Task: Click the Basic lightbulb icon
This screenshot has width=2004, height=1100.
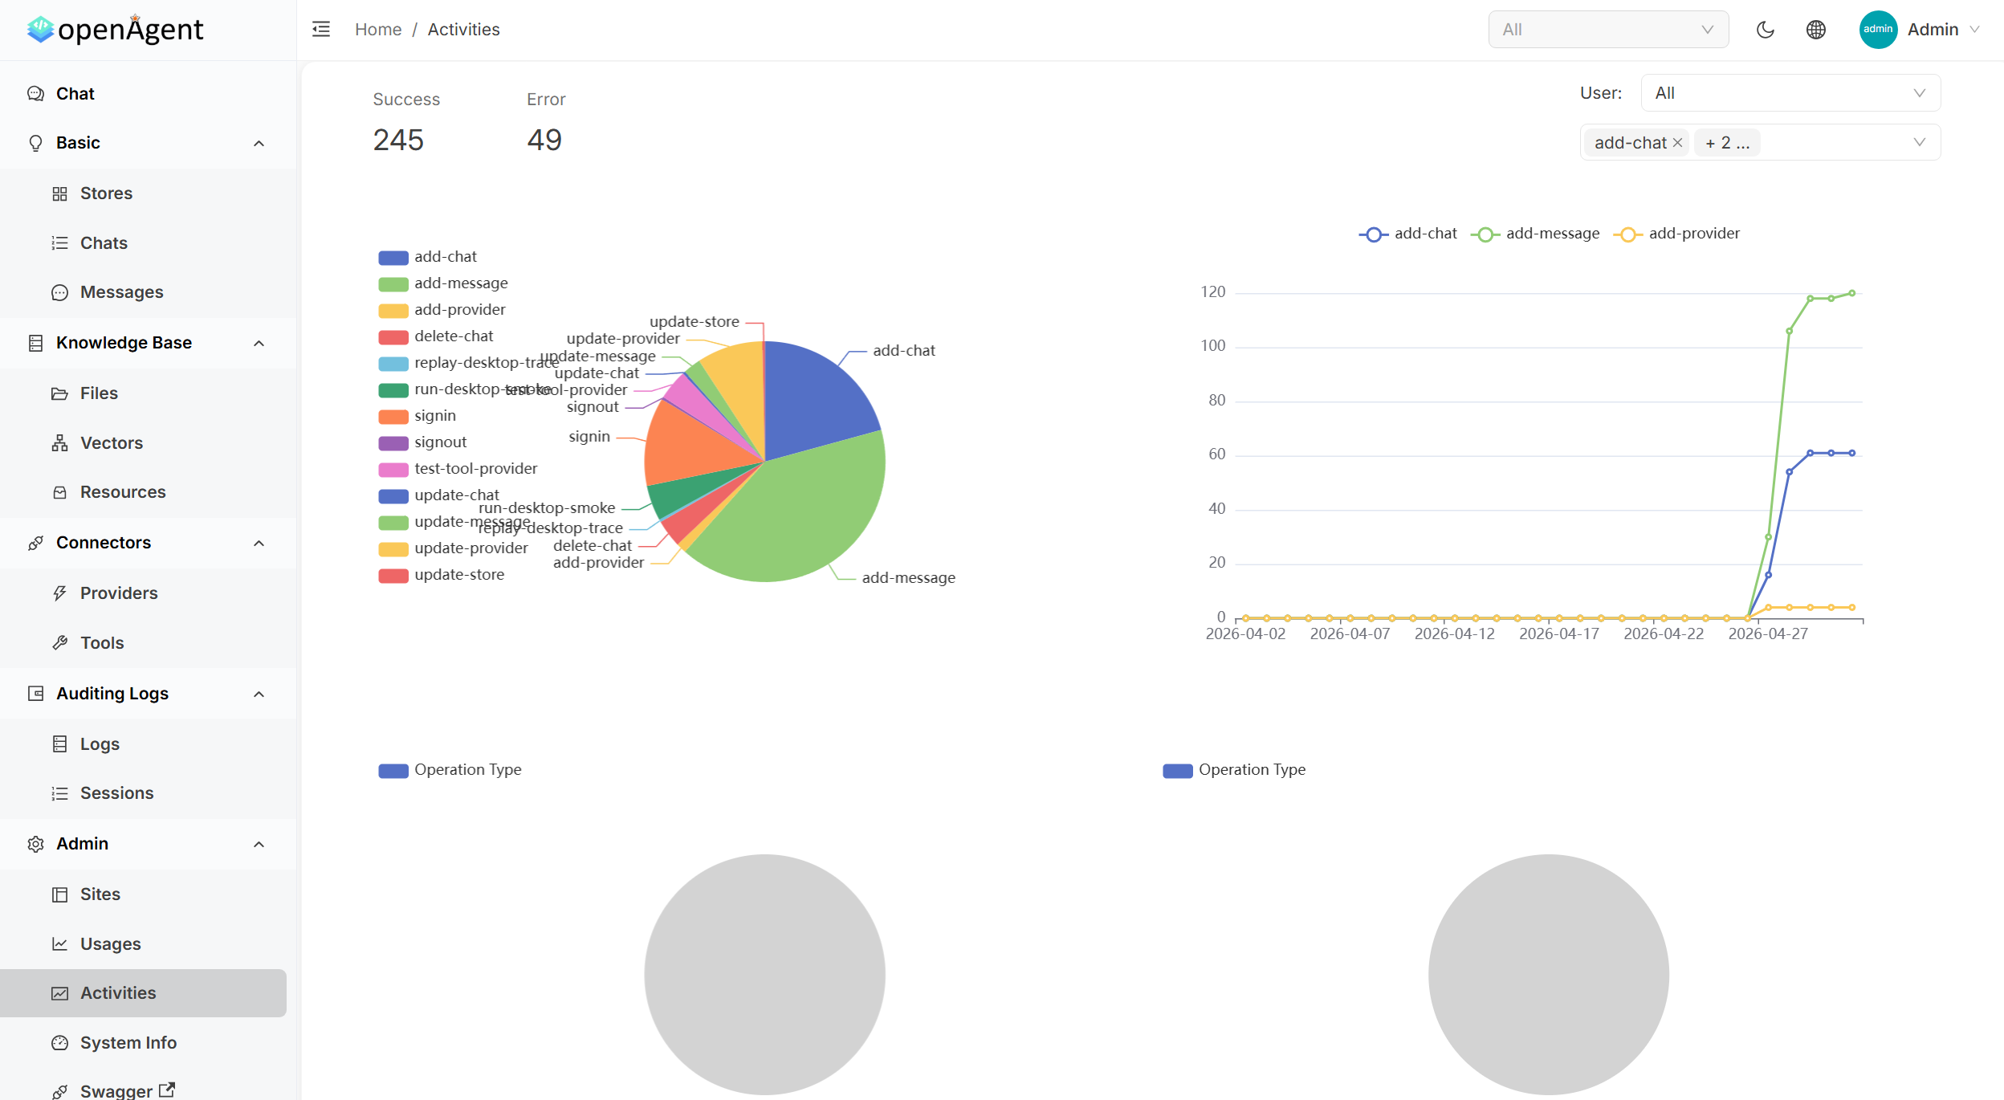Action: [x=35, y=143]
